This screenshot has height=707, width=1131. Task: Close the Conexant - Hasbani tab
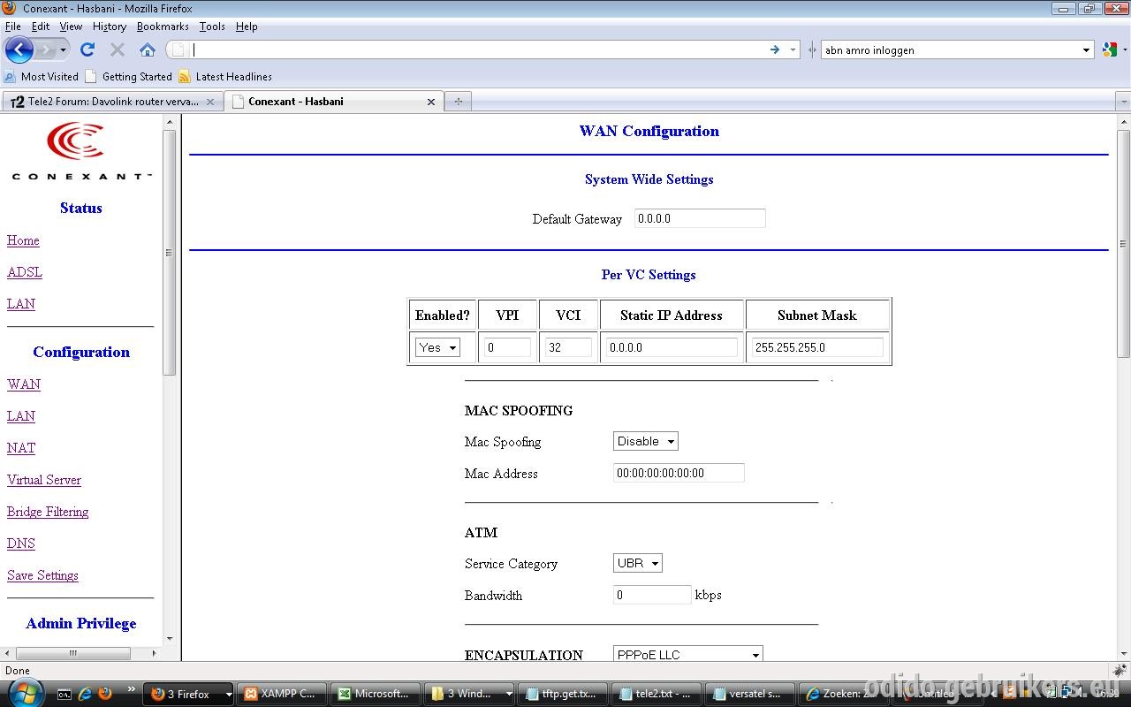point(431,102)
